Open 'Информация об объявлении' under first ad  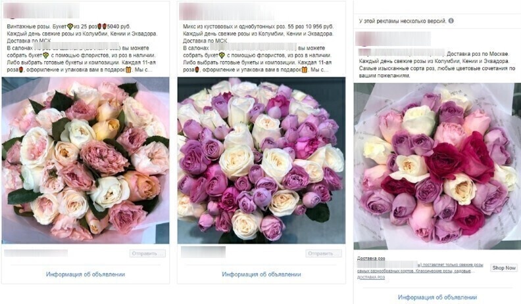pos(86,274)
